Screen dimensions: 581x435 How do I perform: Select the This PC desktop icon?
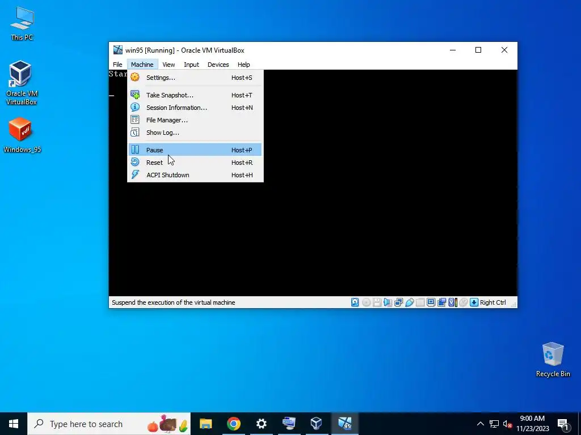point(22,24)
